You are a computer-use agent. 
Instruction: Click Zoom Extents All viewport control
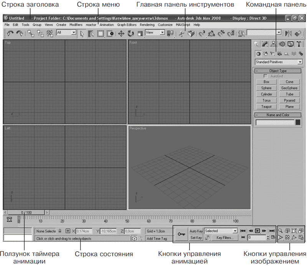pyautogui.click(x=301, y=230)
